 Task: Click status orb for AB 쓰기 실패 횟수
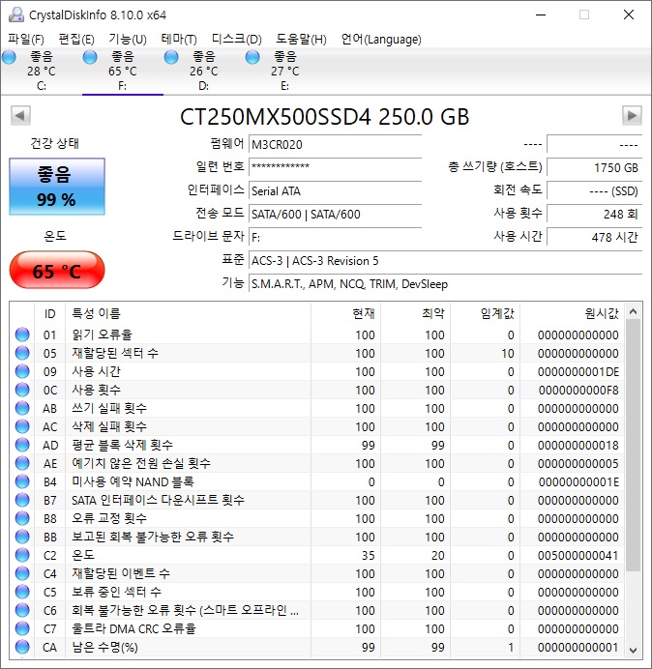pyautogui.click(x=22, y=408)
